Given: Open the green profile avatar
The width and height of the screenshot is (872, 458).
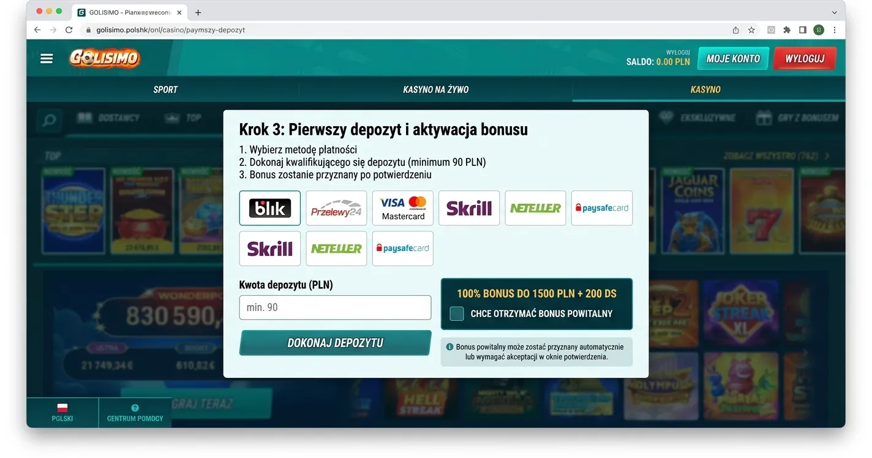Looking at the screenshot, I should (x=819, y=29).
